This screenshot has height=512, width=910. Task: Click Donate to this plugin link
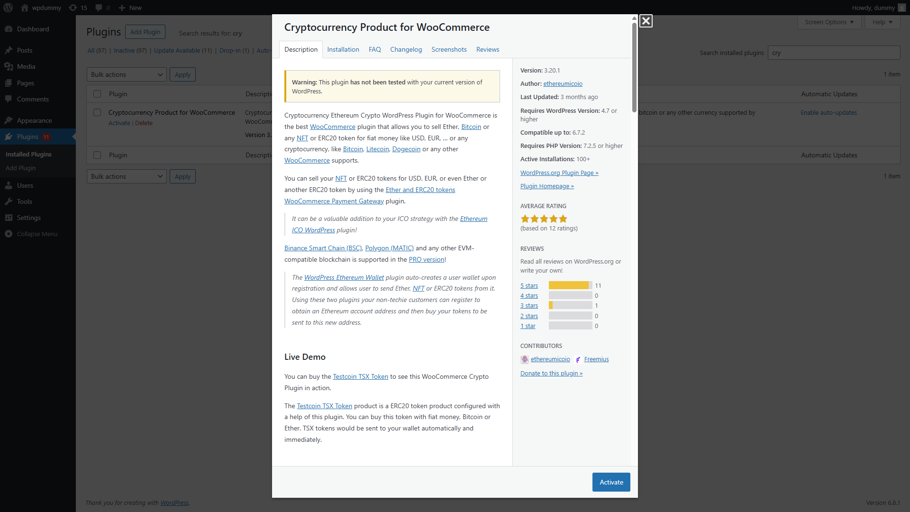[x=551, y=373]
